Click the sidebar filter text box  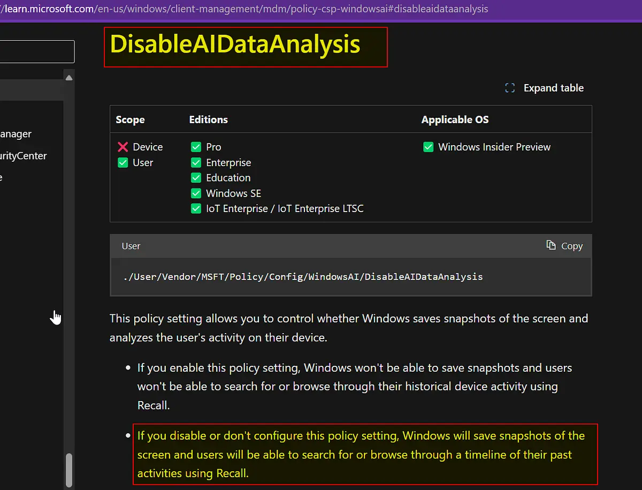pyautogui.click(x=36, y=52)
